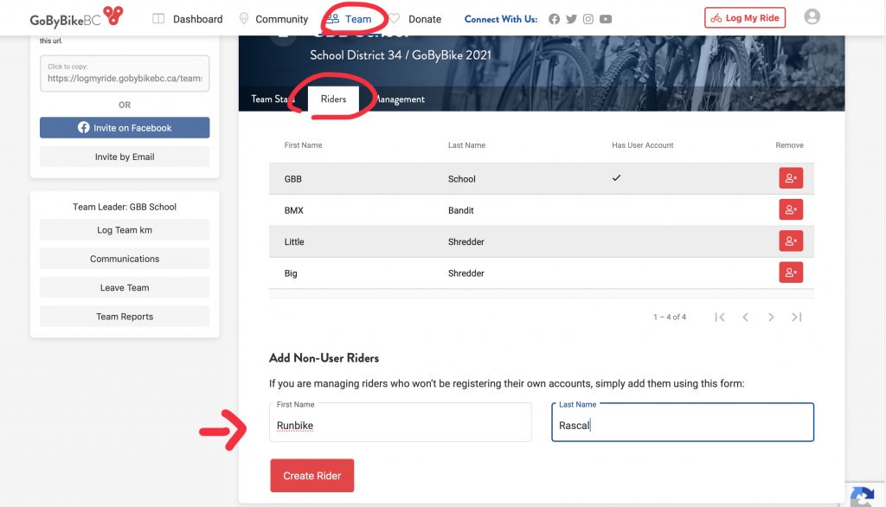Click Log My Ride button
The width and height of the screenshot is (886, 507).
pyautogui.click(x=745, y=17)
